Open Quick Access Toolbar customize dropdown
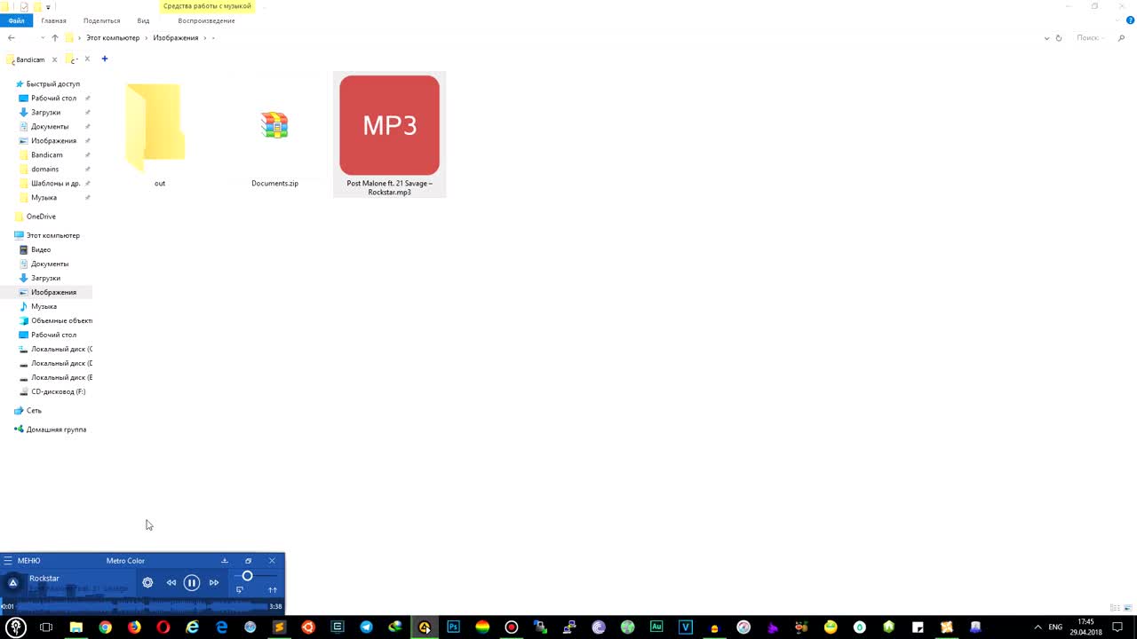This screenshot has height=639, width=1137. click(x=48, y=7)
